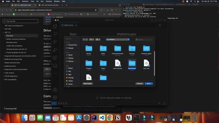Open Finder from the Dock
The width and height of the screenshot is (219, 123).
click(25, 118)
